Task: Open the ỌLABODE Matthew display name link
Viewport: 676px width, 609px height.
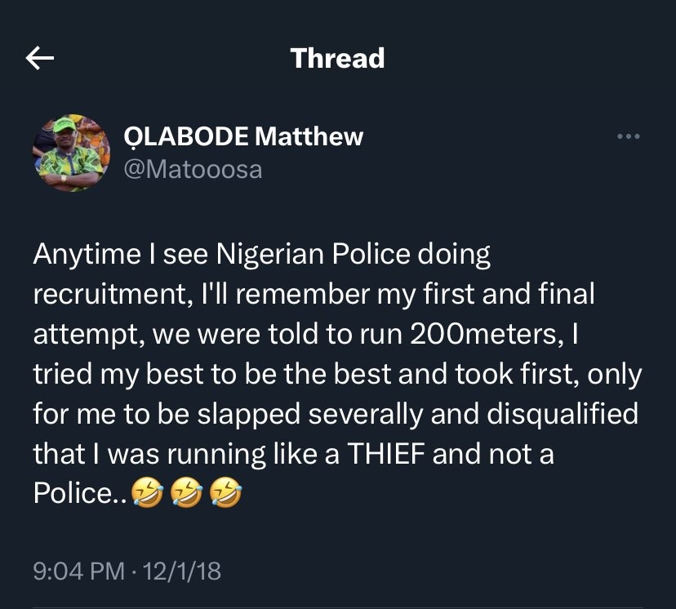Action: pyautogui.click(x=243, y=136)
